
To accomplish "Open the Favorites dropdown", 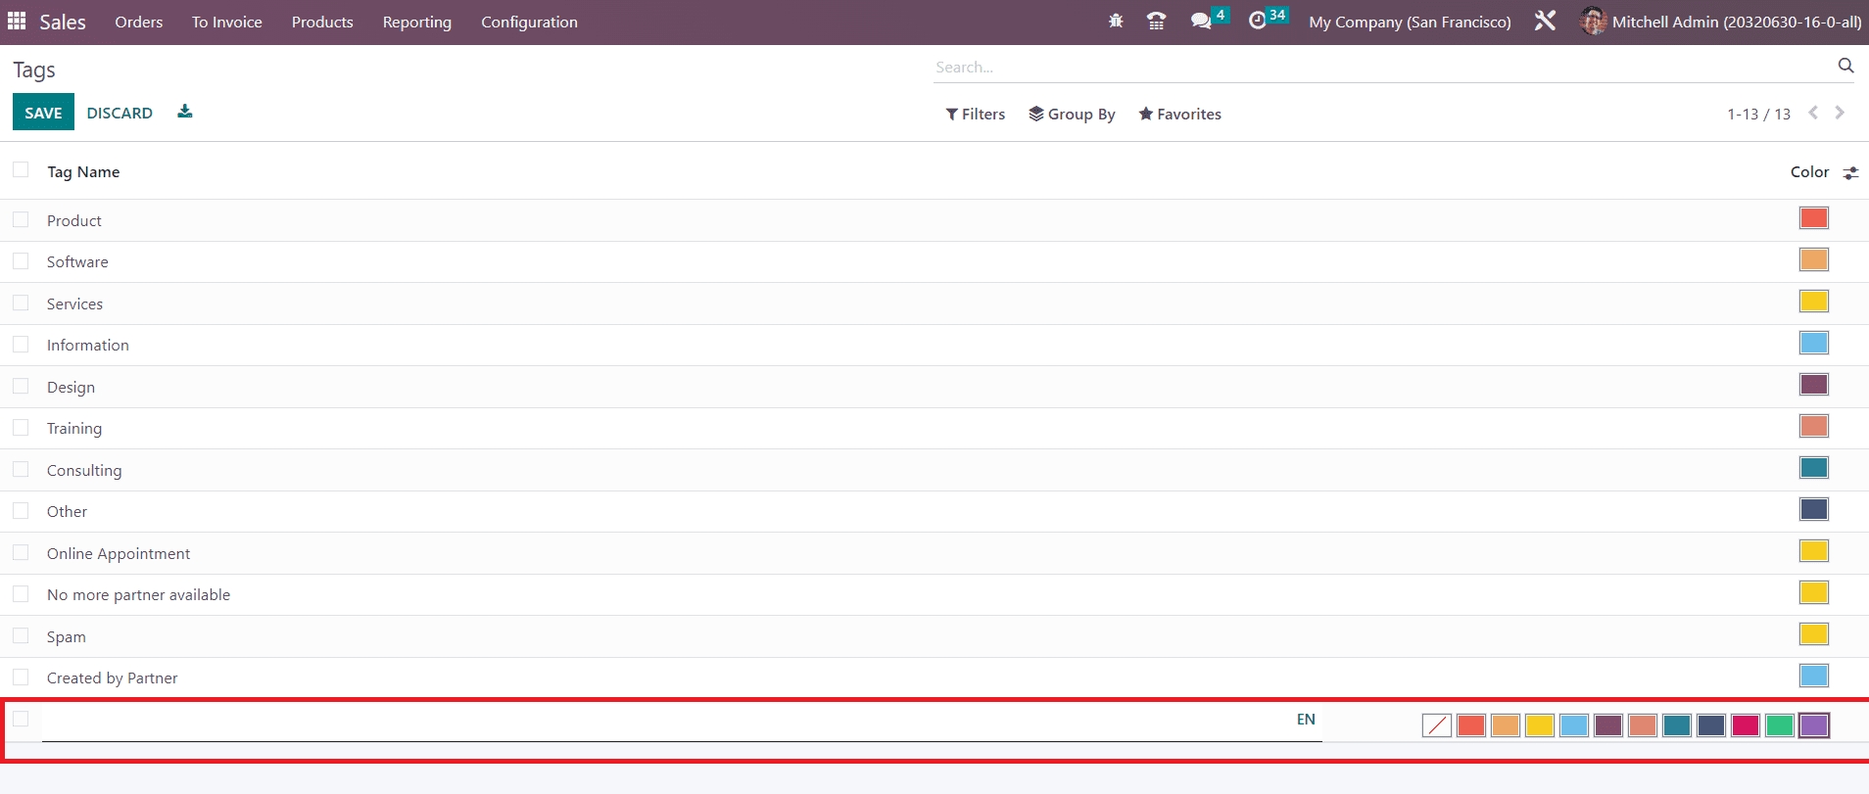I will point(1179,114).
